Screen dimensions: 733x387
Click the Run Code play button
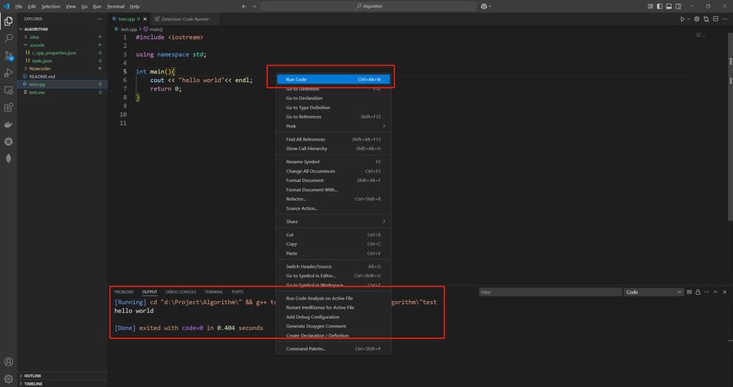pos(683,19)
